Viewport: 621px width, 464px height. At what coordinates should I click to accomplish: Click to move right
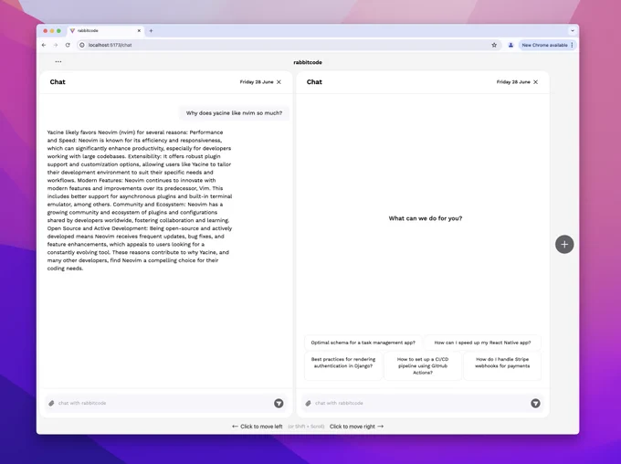click(x=356, y=427)
